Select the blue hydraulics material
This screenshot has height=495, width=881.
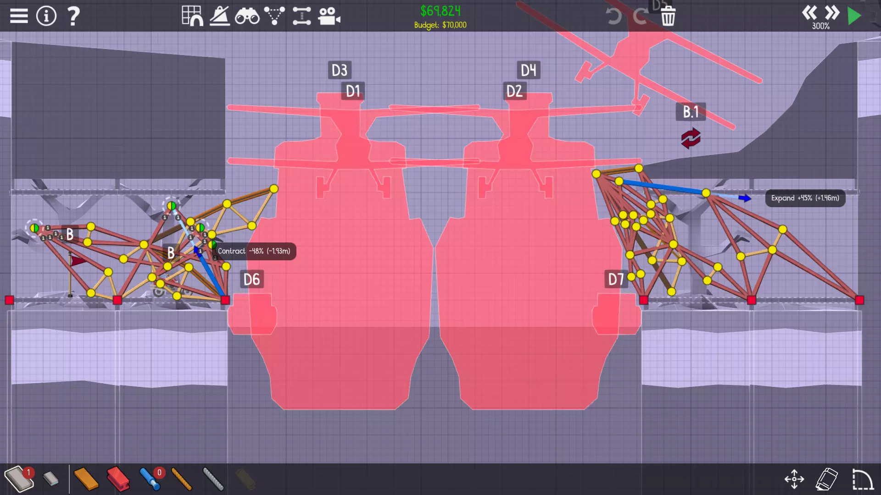[150, 479]
